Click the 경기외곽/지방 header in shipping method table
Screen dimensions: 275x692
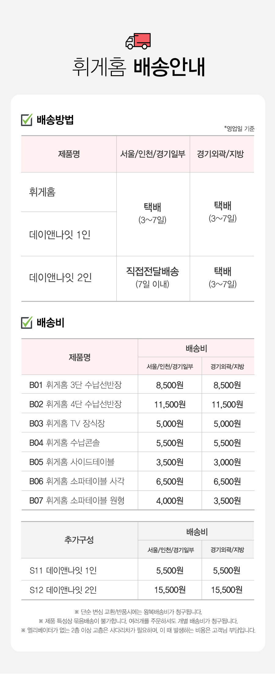click(222, 154)
